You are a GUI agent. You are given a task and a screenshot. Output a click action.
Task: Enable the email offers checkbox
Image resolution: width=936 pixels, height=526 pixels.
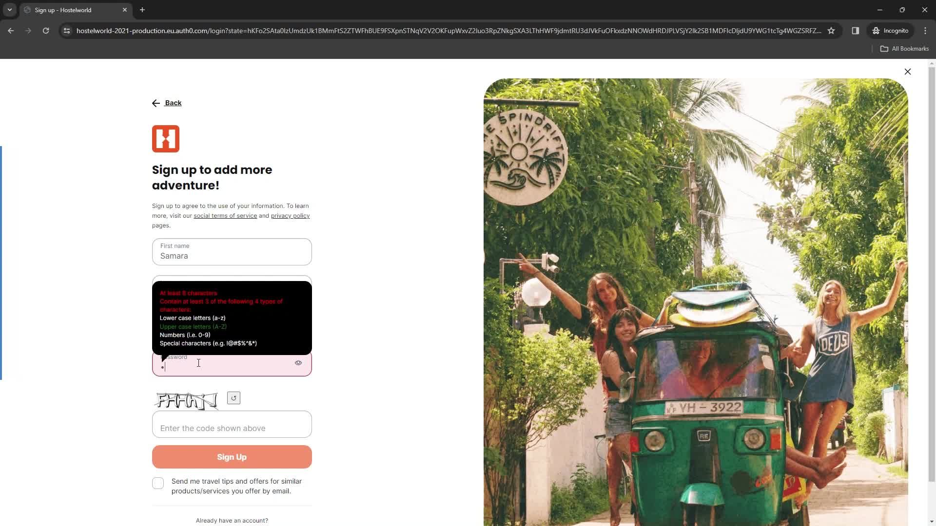[158, 482]
